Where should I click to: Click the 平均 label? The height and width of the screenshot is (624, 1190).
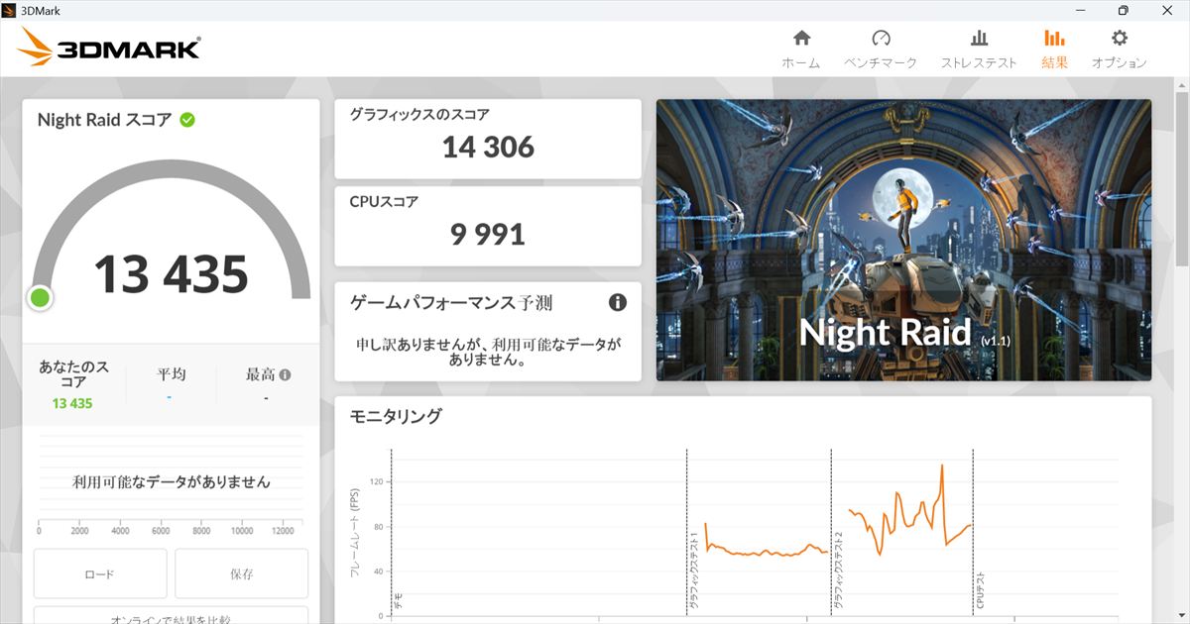[171, 374]
